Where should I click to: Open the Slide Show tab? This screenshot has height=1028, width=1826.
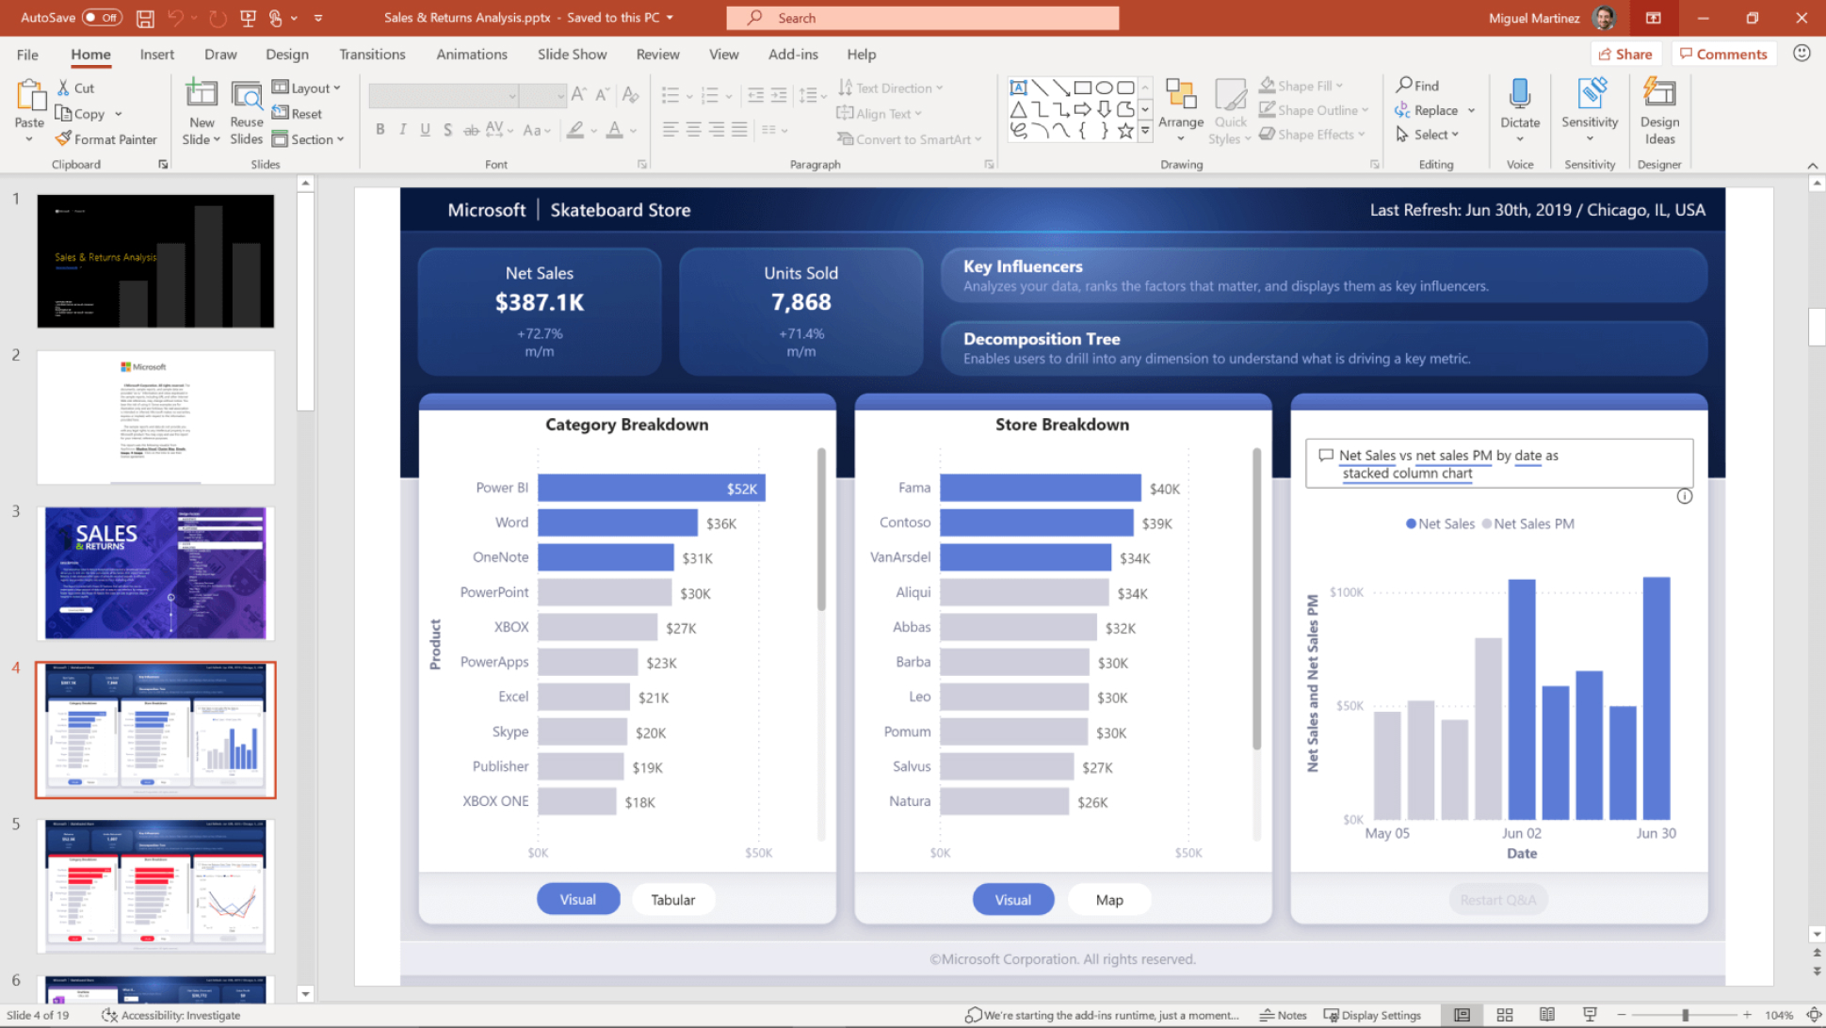pyautogui.click(x=572, y=55)
